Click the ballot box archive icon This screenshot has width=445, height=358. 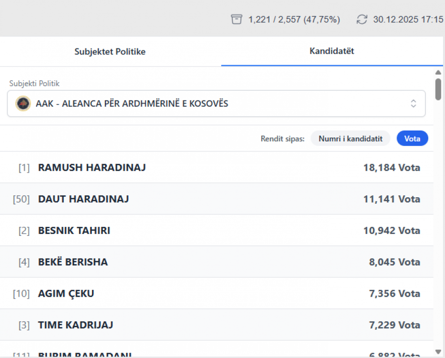tap(236, 19)
